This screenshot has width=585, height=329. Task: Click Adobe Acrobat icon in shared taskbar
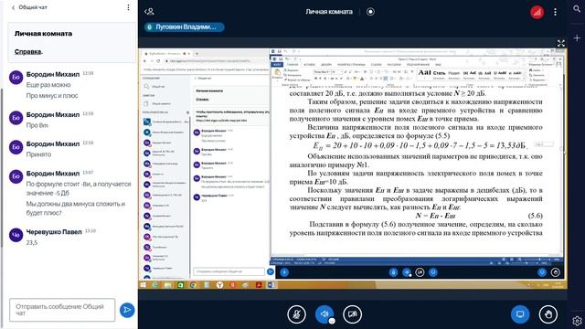(259, 285)
